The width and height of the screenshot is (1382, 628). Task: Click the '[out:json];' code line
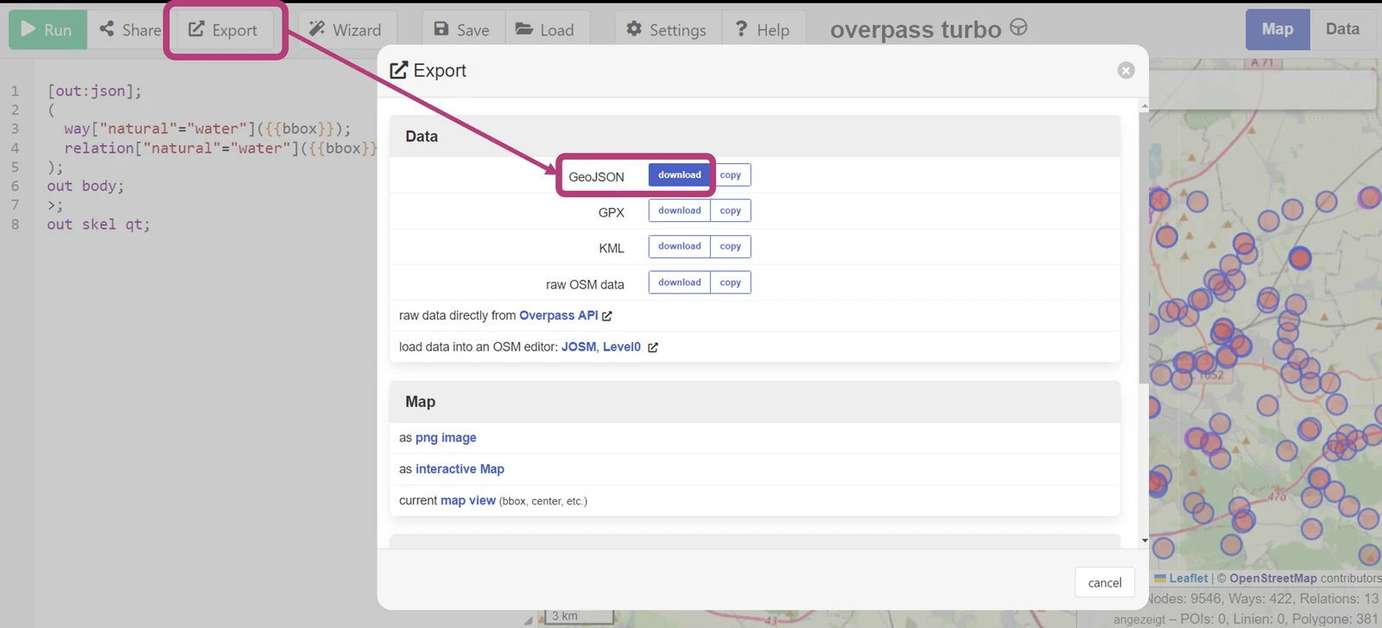[94, 91]
